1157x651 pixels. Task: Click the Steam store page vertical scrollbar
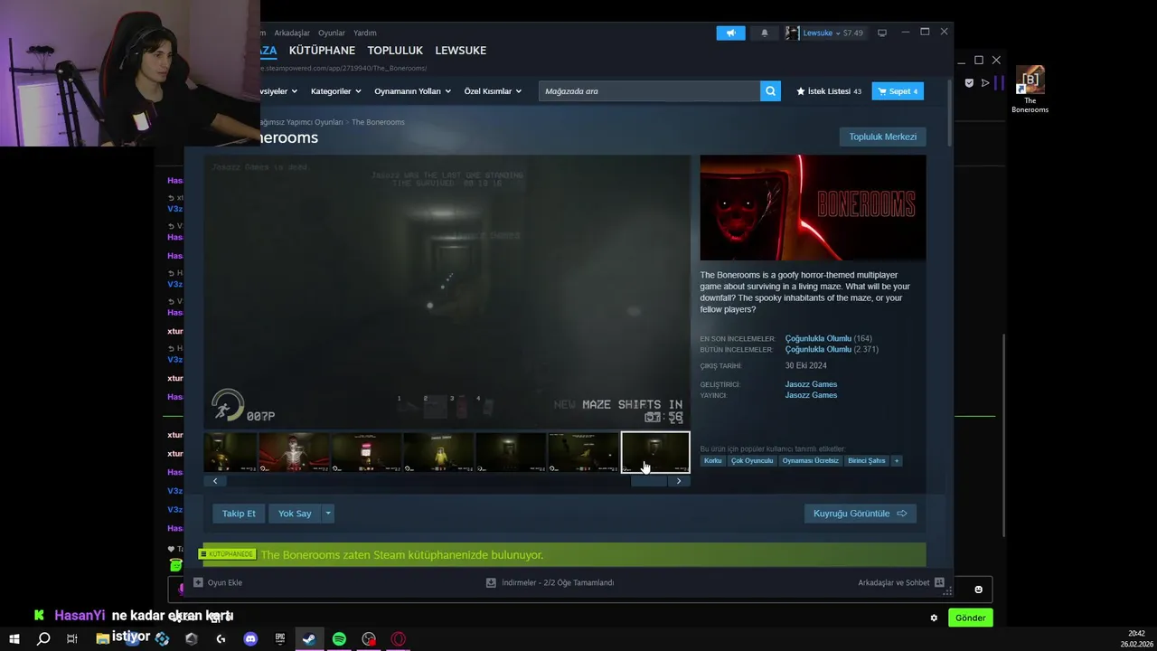click(948, 112)
